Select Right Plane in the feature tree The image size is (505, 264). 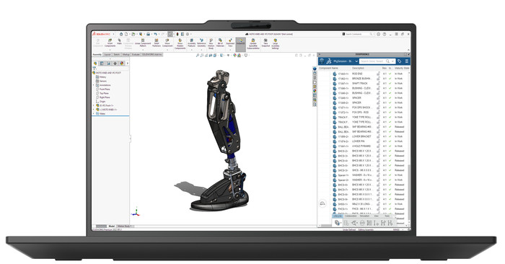click(105, 97)
